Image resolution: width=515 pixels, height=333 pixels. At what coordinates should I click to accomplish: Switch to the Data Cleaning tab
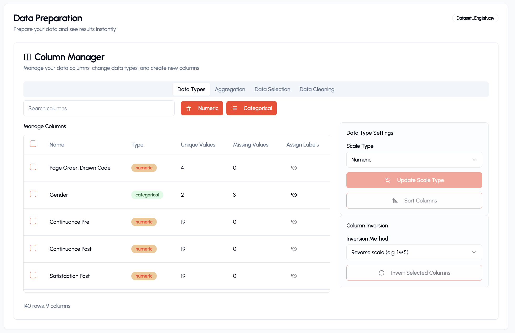317,89
